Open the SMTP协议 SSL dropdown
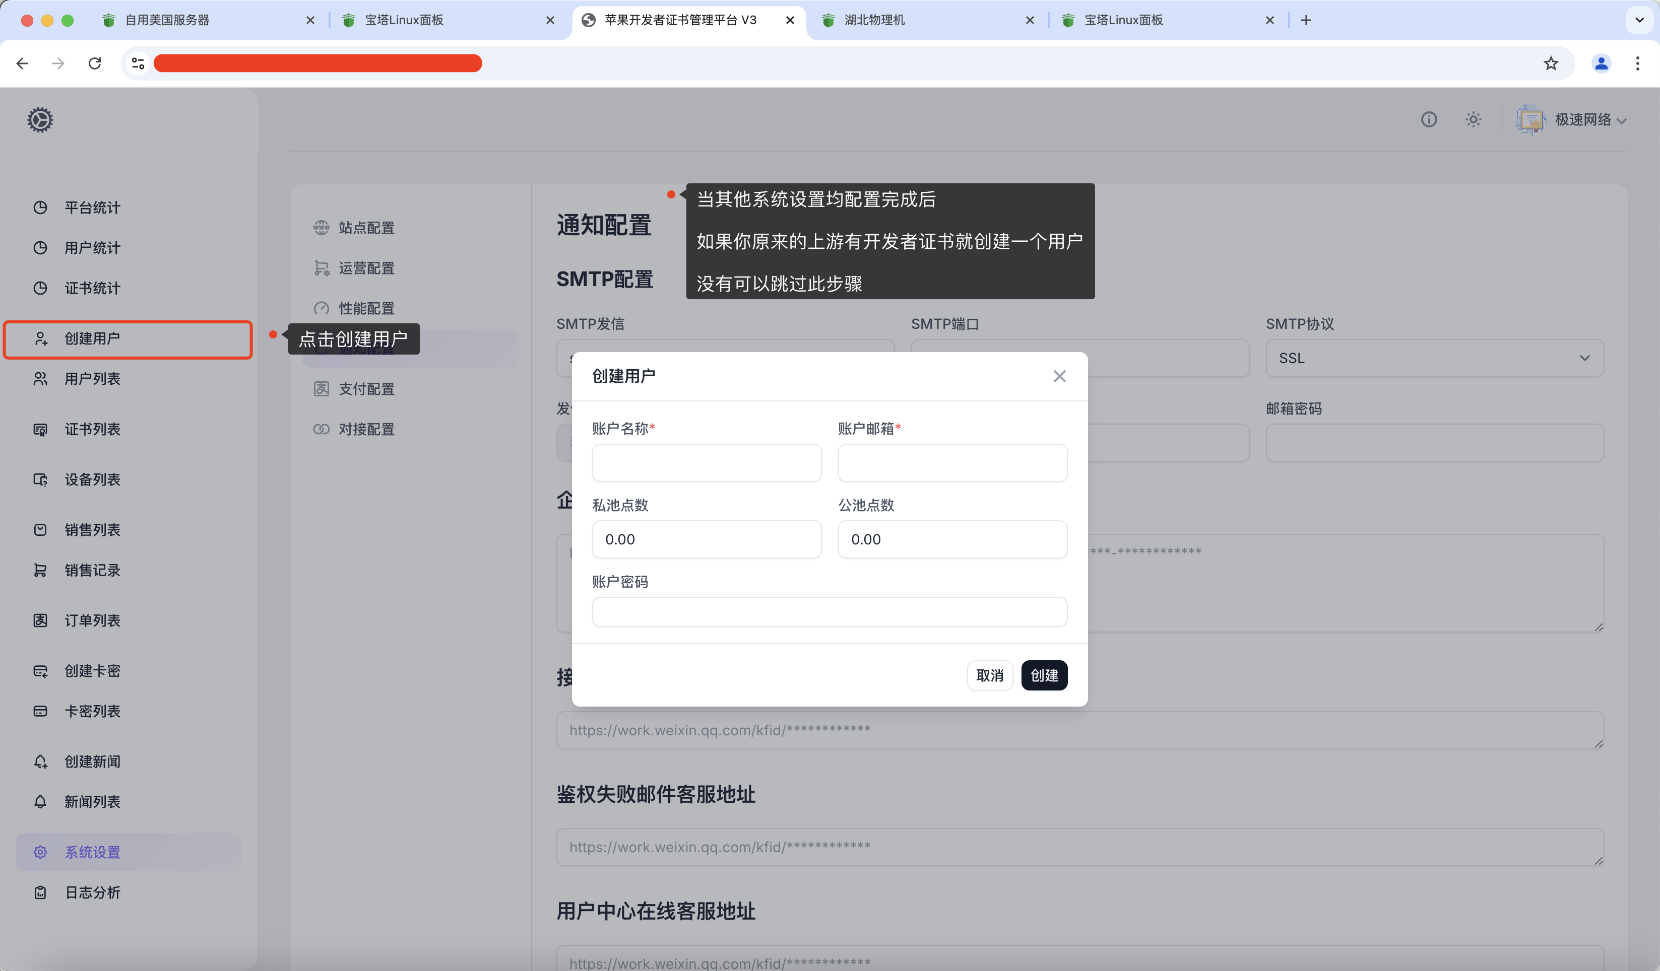Screen dimensions: 1660x971 point(1435,358)
